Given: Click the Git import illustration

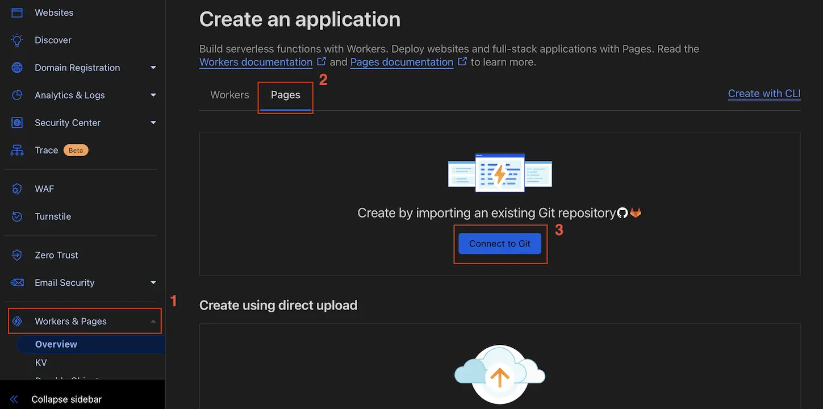Looking at the screenshot, I should 500,173.
